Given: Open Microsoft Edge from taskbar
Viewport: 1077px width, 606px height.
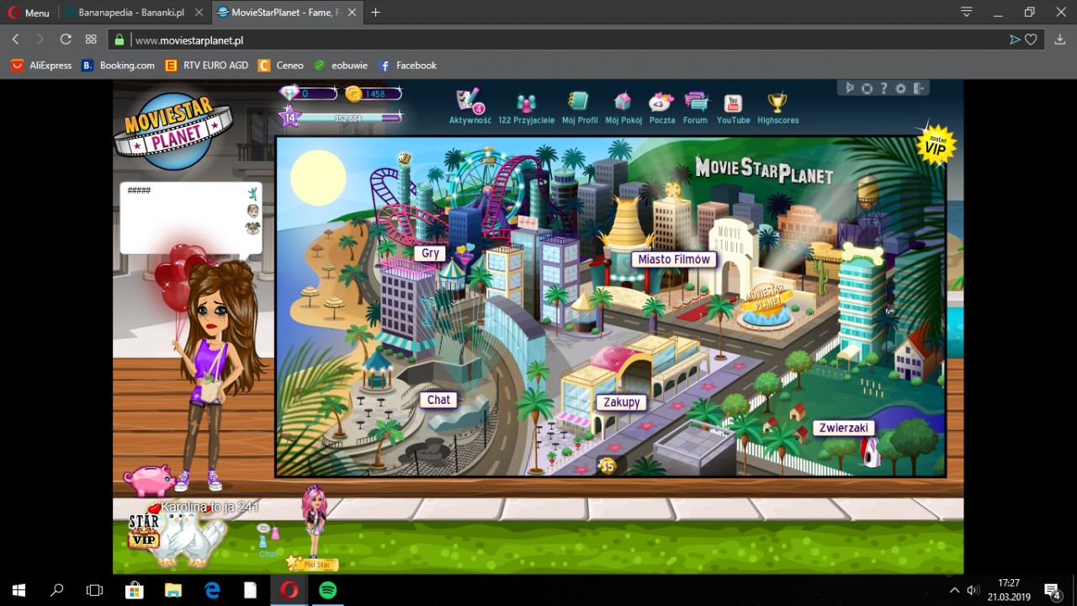Looking at the screenshot, I should click(x=212, y=590).
